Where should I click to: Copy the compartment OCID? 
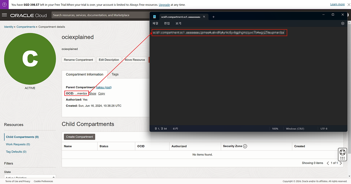(x=101, y=94)
